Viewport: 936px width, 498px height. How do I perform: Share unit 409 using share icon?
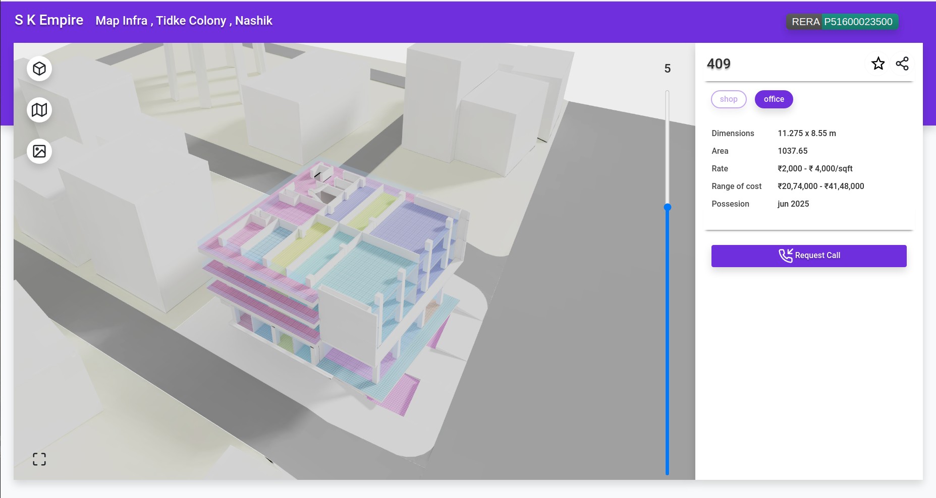(x=902, y=64)
